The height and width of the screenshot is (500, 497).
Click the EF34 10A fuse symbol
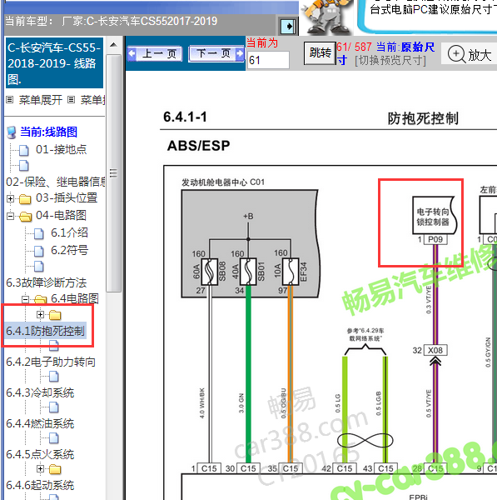pyautogui.click(x=291, y=272)
